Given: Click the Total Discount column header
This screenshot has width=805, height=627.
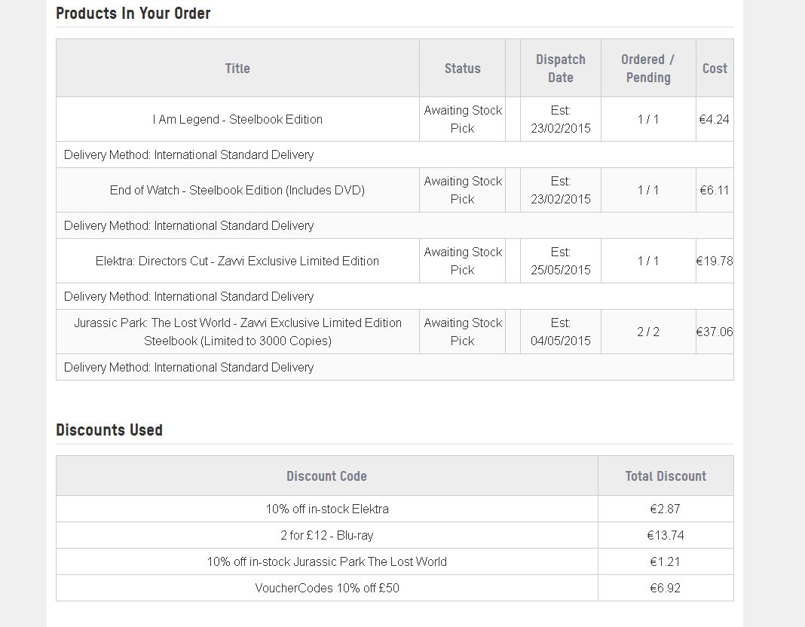Looking at the screenshot, I should click(x=666, y=476).
